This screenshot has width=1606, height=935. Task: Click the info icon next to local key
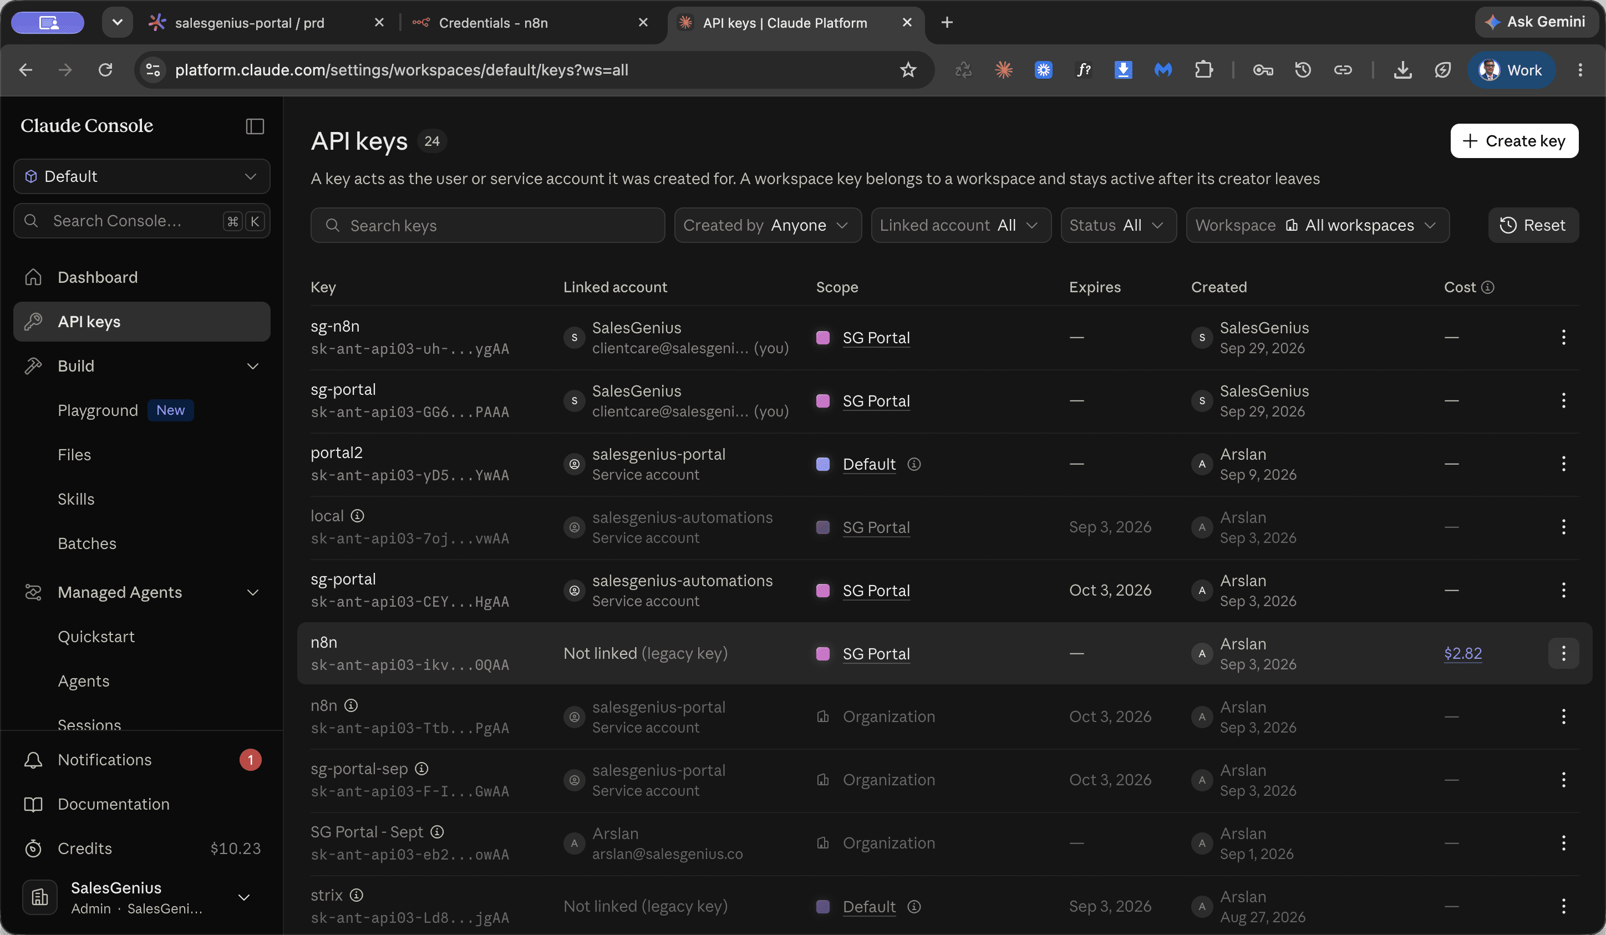pyautogui.click(x=358, y=516)
